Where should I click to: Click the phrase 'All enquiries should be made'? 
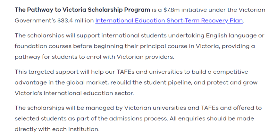(212, 118)
